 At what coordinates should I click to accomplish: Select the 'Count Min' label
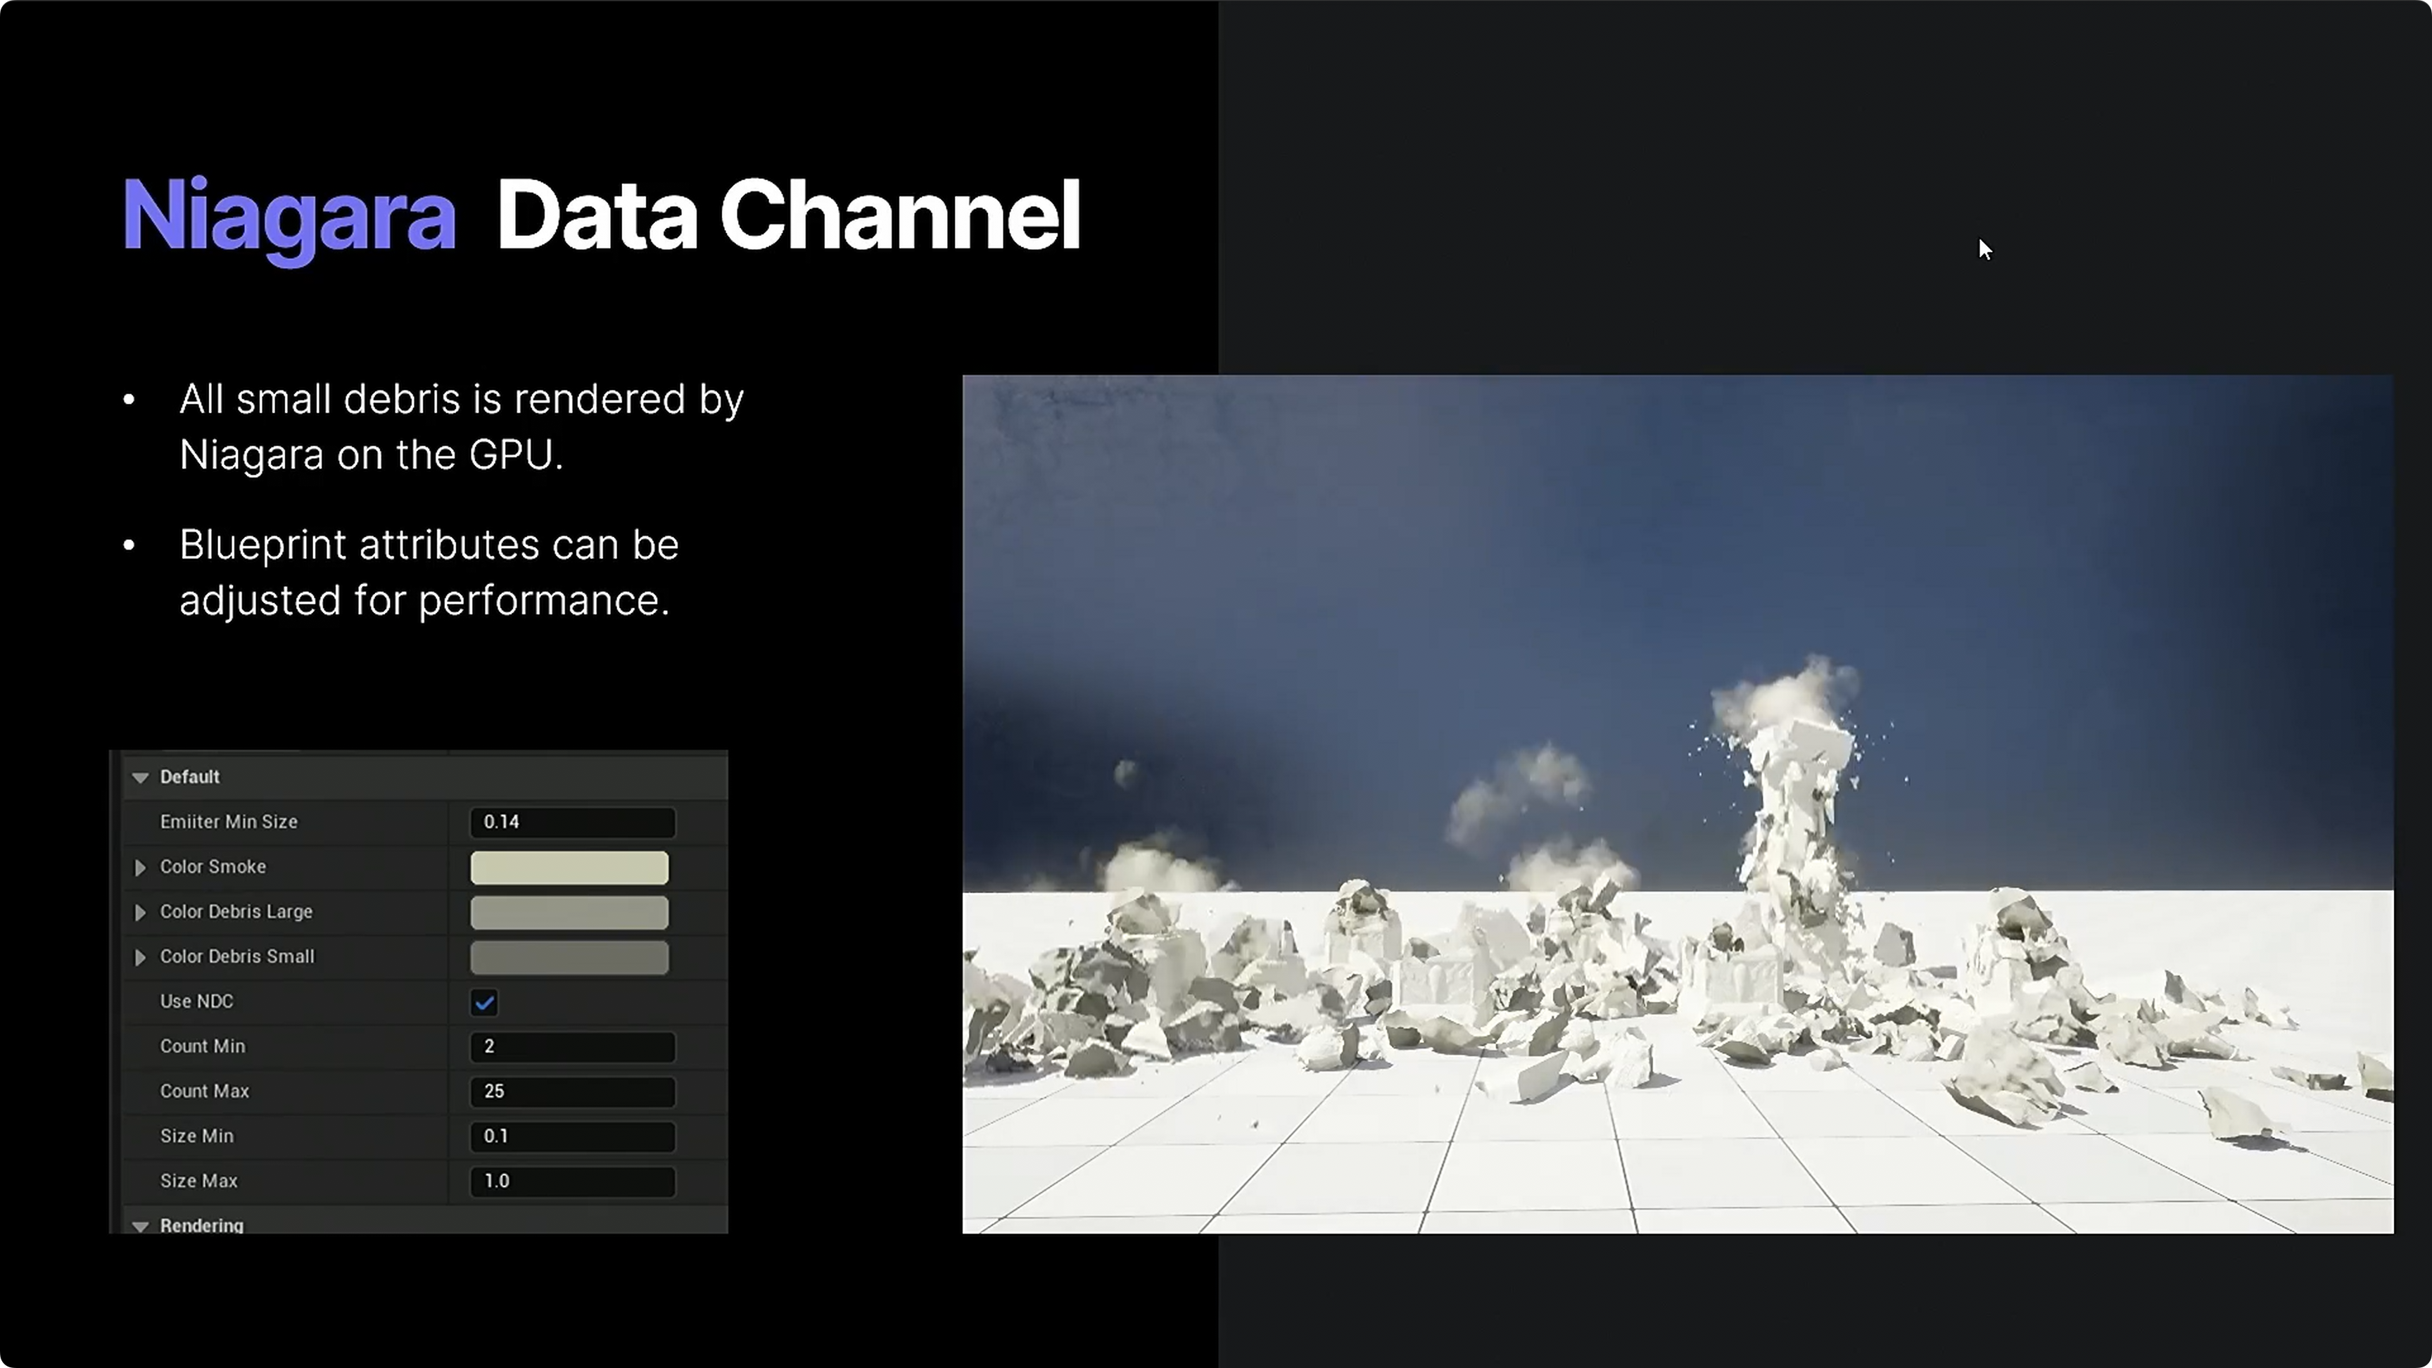pos(202,1046)
